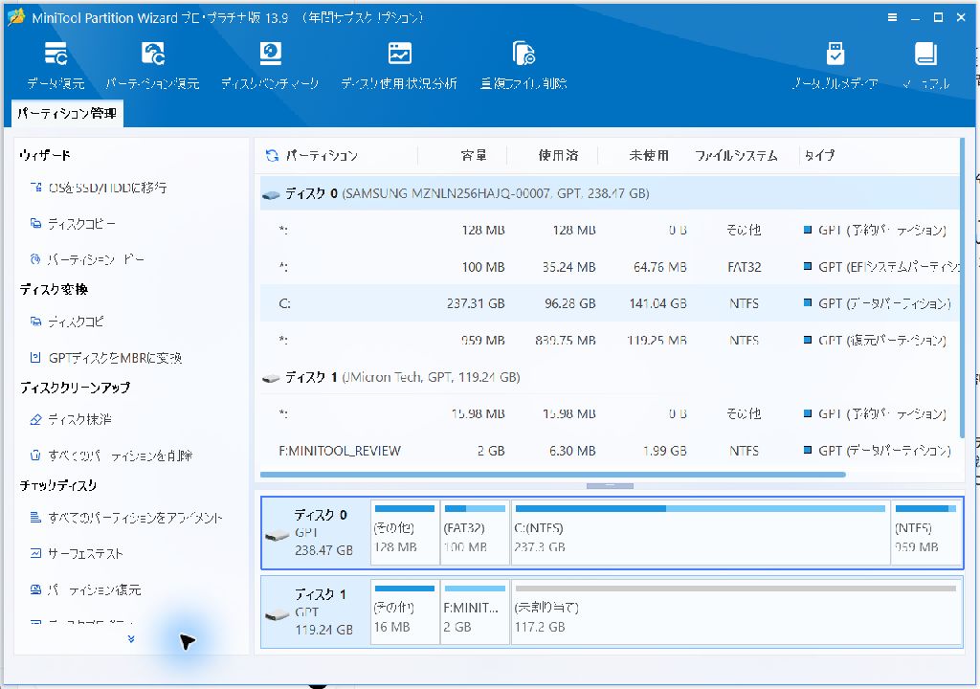This screenshot has height=689, width=980.
Task: Open the マニュアル book icon
Action: 925,66
